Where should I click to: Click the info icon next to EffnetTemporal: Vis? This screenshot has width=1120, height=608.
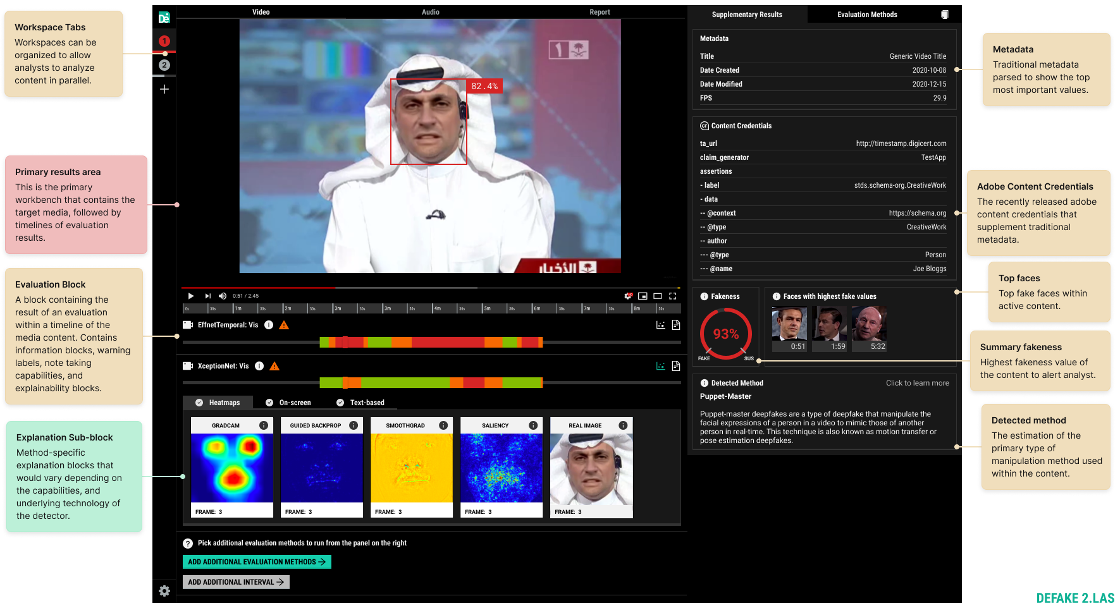pyautogui.click(x=269, y=325)
